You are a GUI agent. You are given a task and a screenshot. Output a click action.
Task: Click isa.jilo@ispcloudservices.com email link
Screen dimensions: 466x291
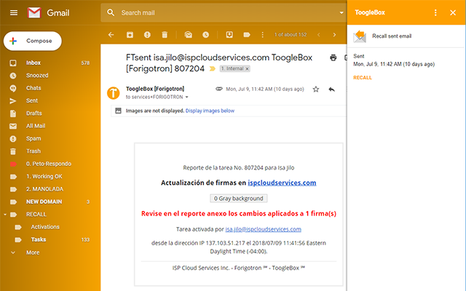[263, 229]
